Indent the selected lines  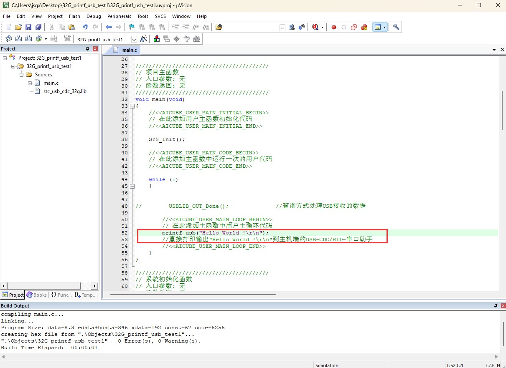point(175,27)
